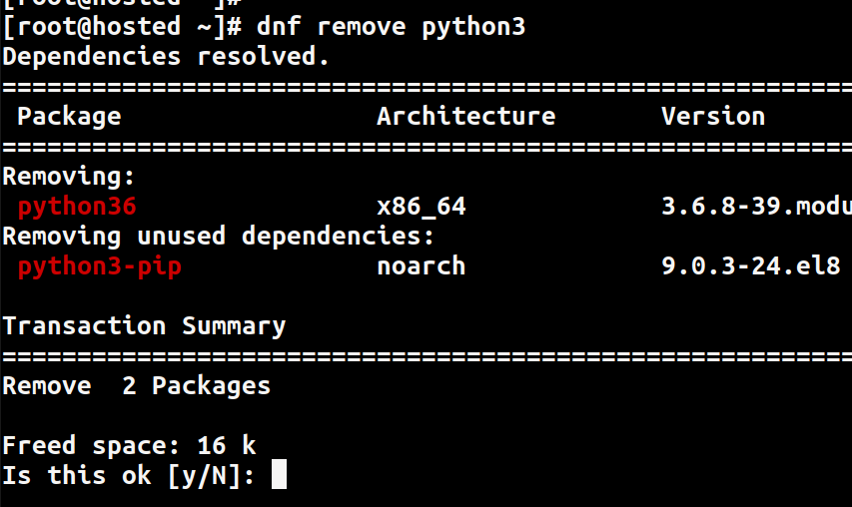This screenshot has height=507, width=852.
Task: Click the python3-pip package name
Action: pos(100,267)
